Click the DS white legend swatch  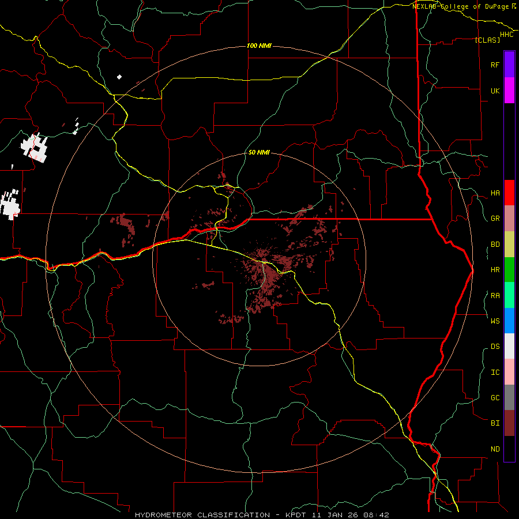pyautogui.click(x=509, y=346)
